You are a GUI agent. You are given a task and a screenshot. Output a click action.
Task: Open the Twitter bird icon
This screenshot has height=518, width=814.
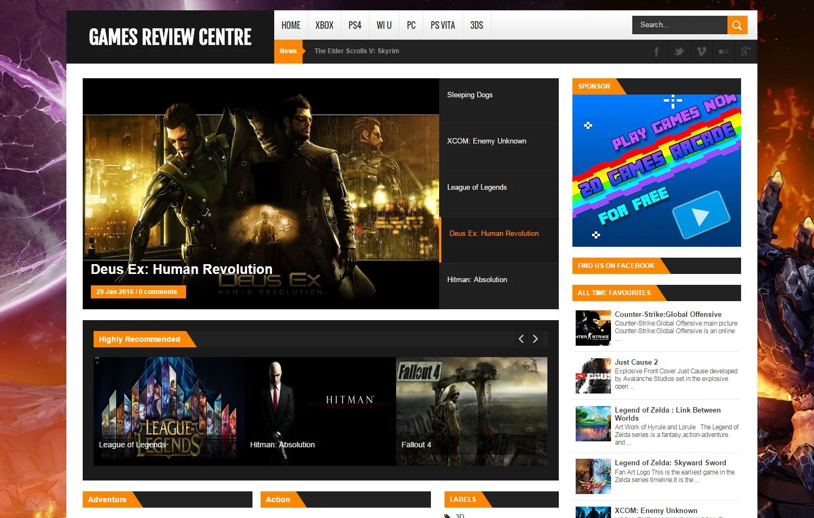click(679, 52)
